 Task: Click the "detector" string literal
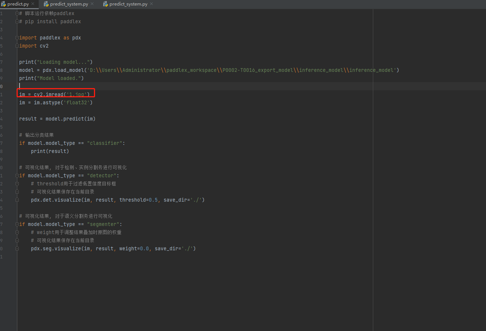click(x=101, y=175)
